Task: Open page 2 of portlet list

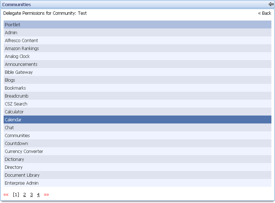Action: [25, 195]
